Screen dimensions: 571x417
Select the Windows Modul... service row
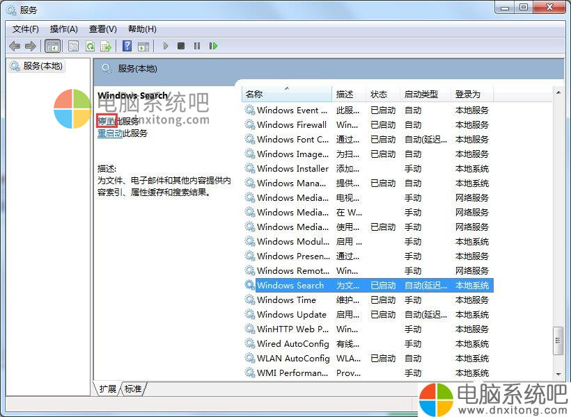(x=368, y=242)
